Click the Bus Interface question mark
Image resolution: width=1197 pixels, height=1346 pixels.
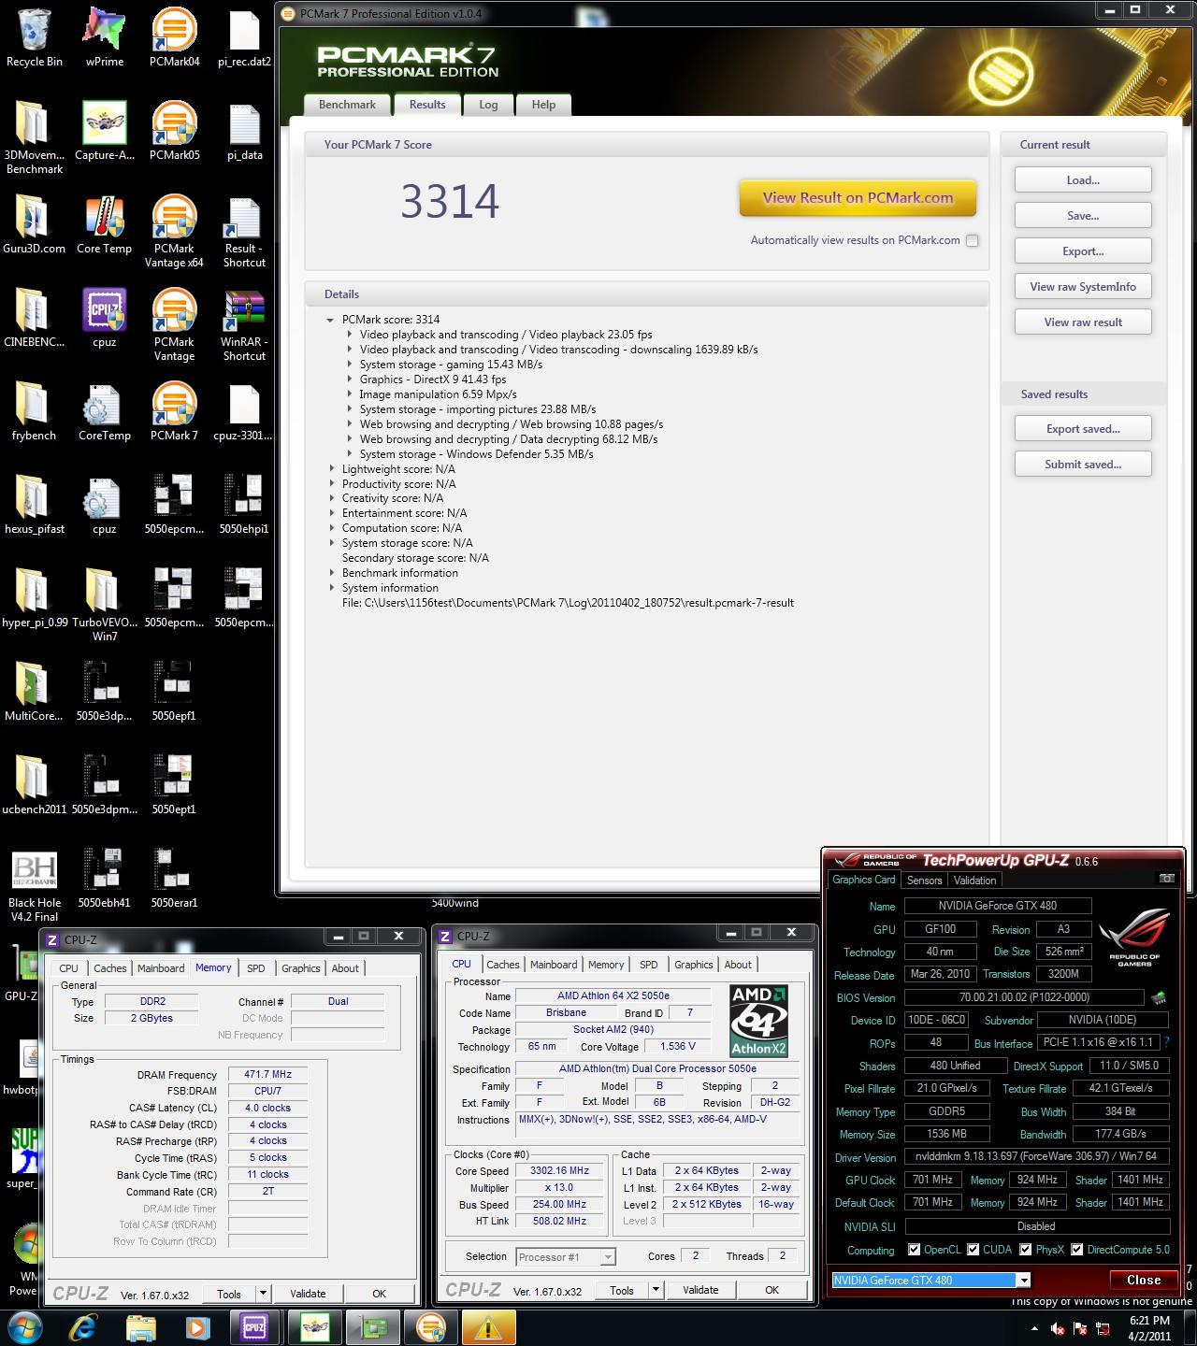tap(1166, 1042)
